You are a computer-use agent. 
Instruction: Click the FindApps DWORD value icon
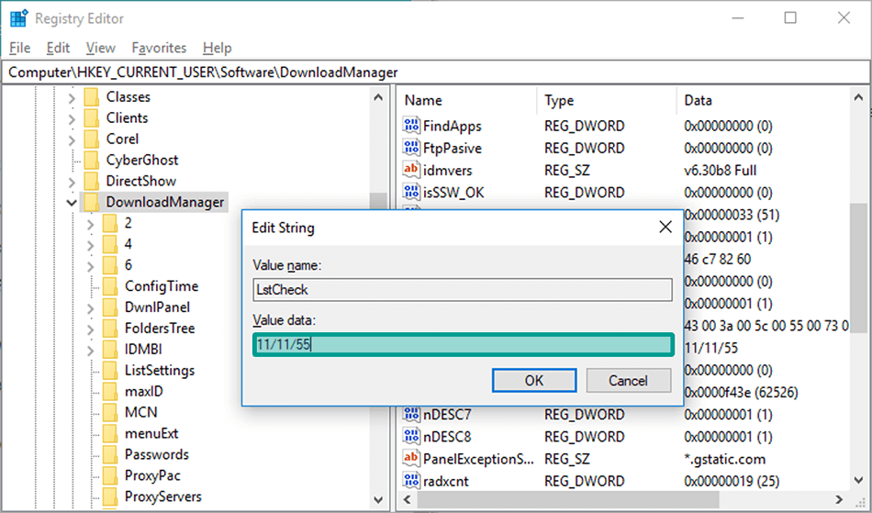click(x=411, y=126)
